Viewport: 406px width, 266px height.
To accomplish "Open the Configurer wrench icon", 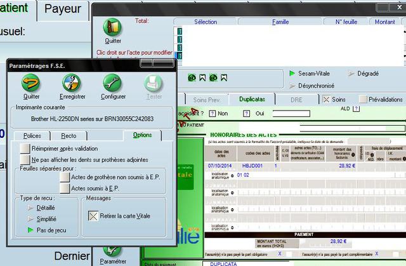I will pyautogui.click(x=113, y=83).
